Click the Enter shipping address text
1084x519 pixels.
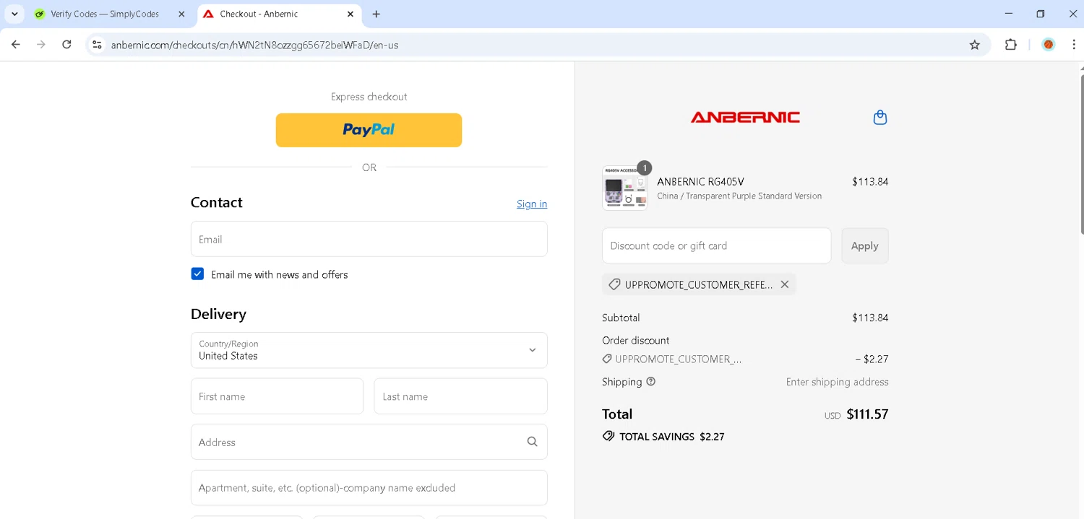click(837, 382)
